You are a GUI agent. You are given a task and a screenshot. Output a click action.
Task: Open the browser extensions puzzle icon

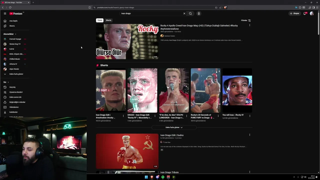pyautogui.click(x=300, y=7)
